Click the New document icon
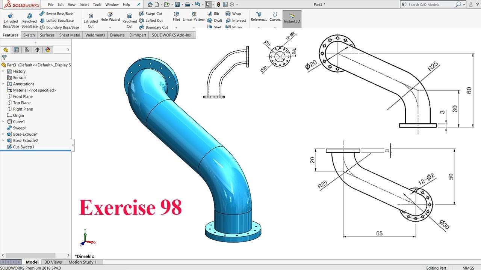The image size is (481, 270). (157, 4)
